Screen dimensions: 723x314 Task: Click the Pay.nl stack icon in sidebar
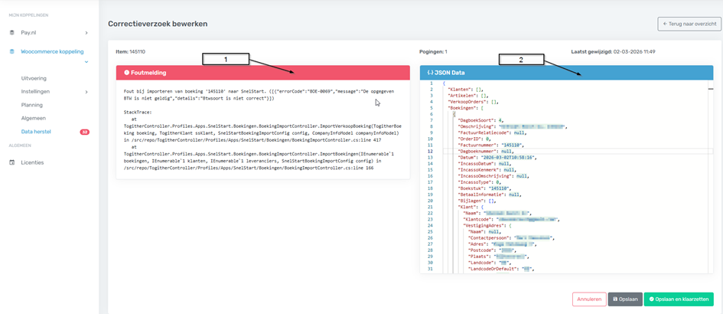click(12, 33)
